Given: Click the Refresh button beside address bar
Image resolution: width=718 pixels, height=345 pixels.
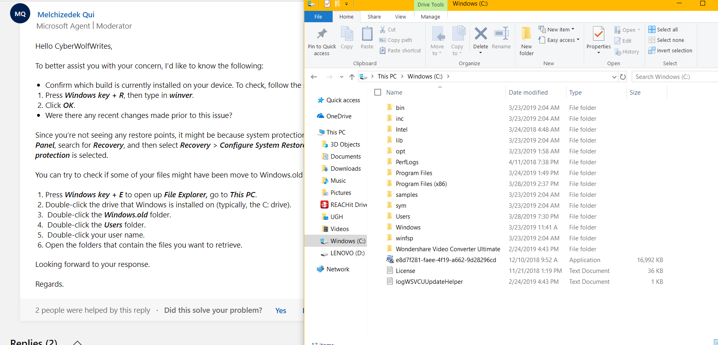Looking at the screenshot, I should 623,76.
